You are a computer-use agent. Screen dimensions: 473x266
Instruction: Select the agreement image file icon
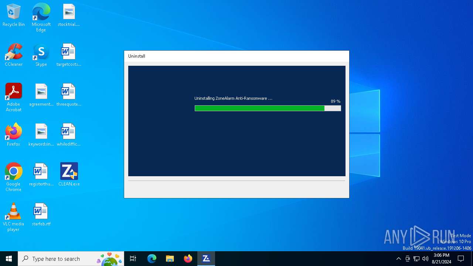[x=41, y=95]
